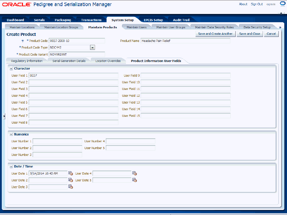
Task: Click the User Date 2 input field
Action: click(48, 180)
